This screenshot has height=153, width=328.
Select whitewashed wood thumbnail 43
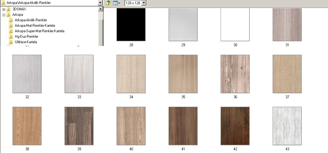tap(287, 126)
